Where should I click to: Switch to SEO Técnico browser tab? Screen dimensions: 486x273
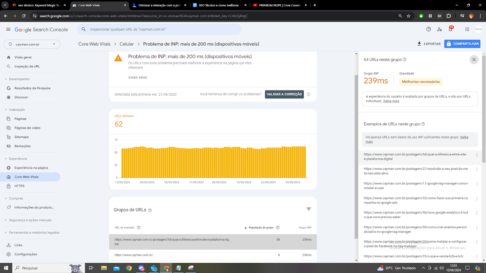click(219, 5)
